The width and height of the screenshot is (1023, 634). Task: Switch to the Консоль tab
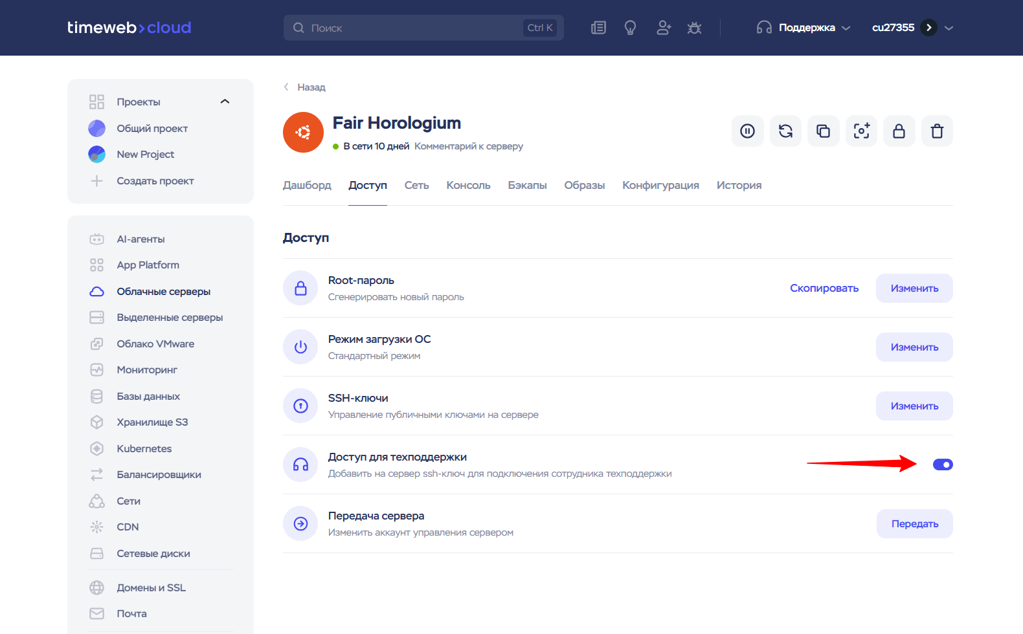click(x=468, y=185)
